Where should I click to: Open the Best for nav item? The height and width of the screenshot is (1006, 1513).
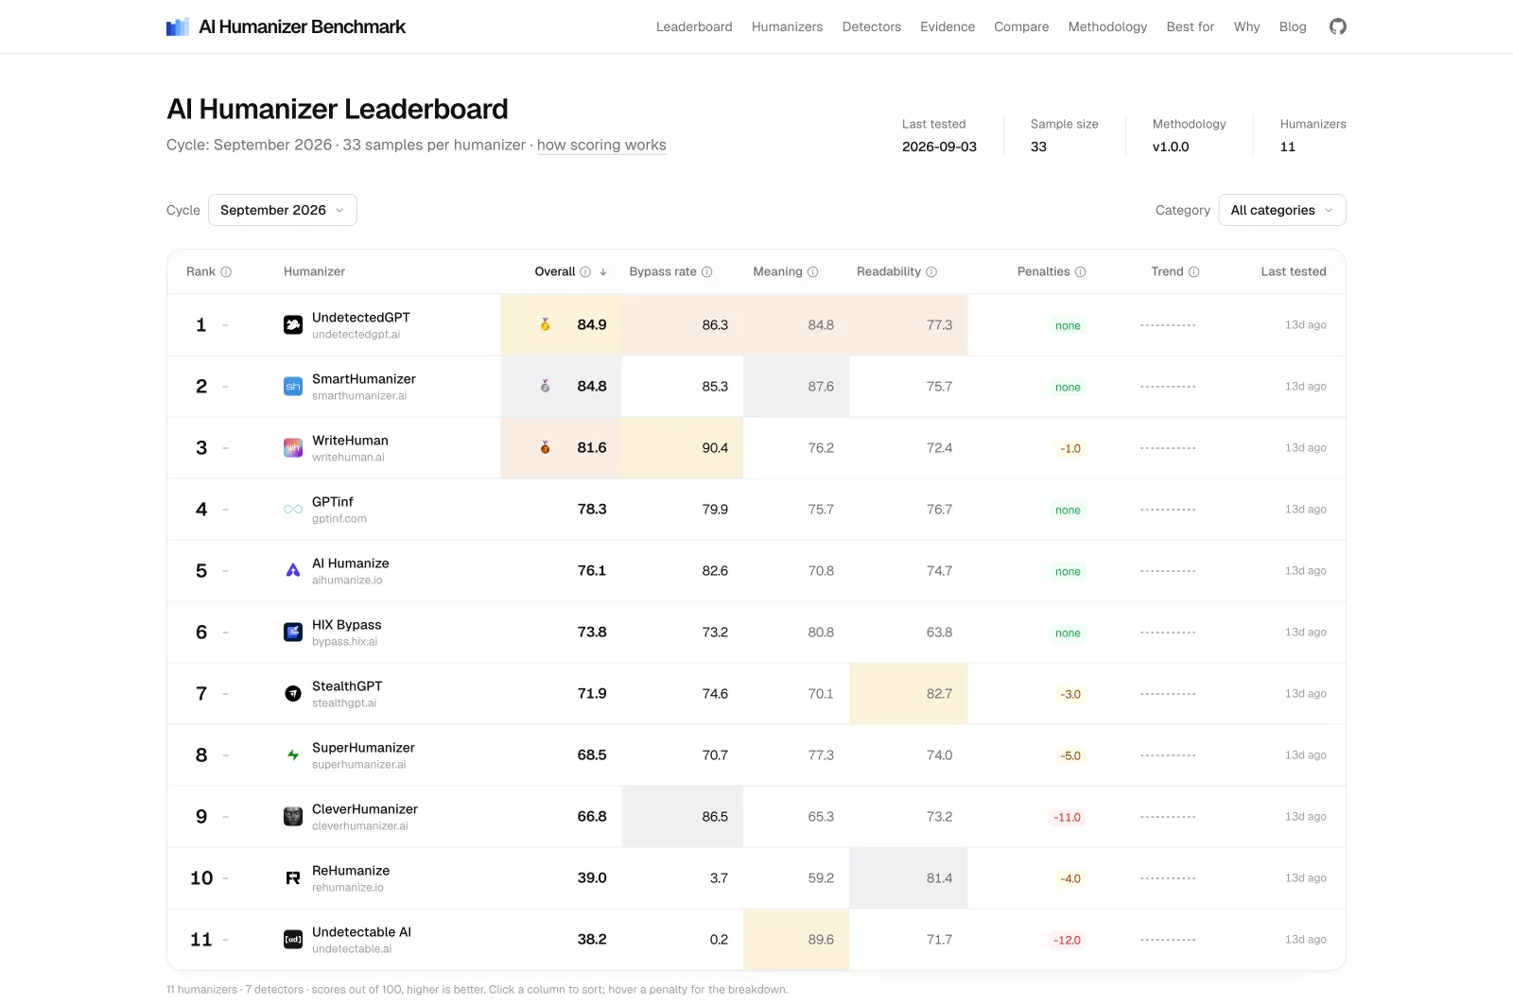click(1190, 26)
